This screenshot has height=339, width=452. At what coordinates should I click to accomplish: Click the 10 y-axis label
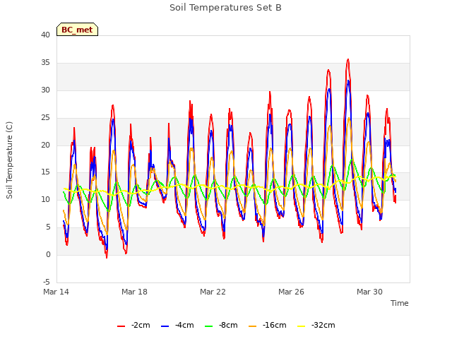coord(45,200)
